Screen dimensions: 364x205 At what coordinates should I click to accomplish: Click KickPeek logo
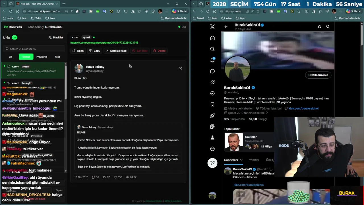pyautogui.click(x=13, y=27)
